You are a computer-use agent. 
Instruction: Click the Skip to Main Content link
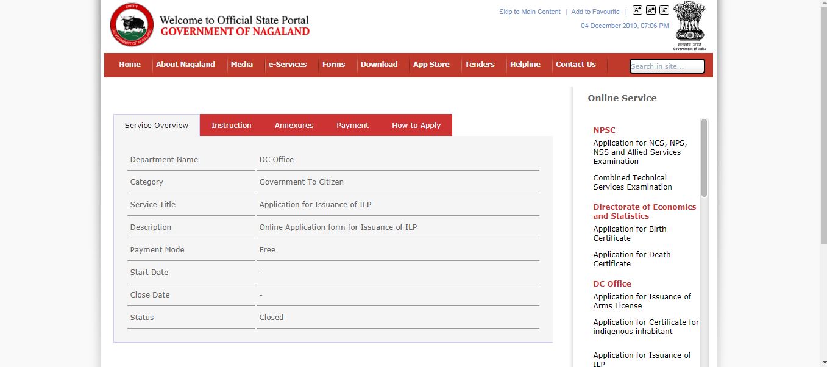(530, 12)
